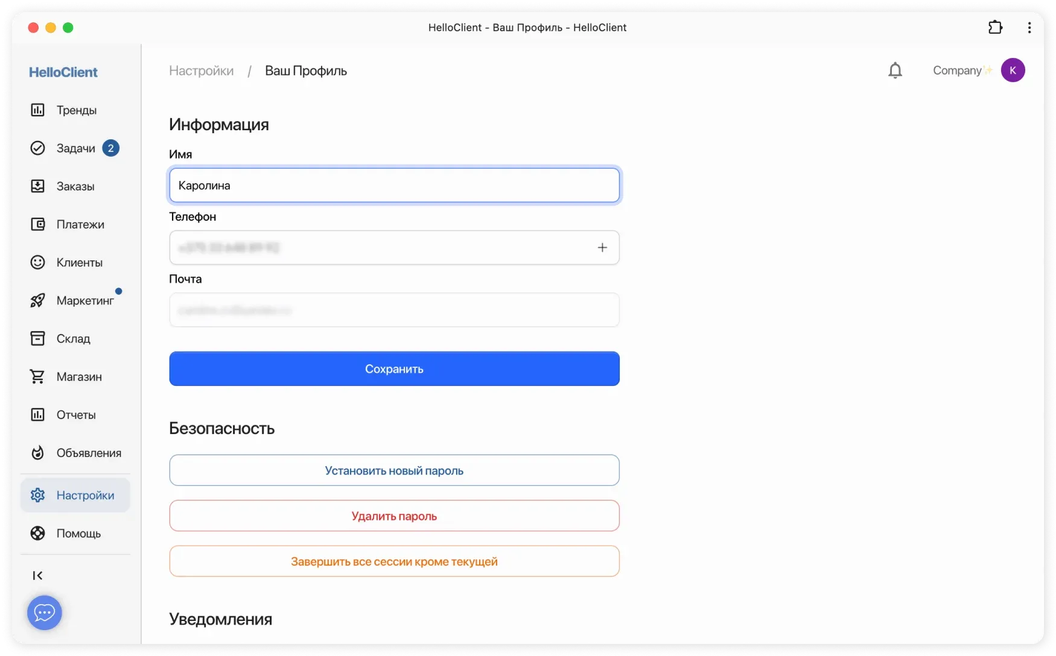Click Установить новый пароль button

[394, 470]
